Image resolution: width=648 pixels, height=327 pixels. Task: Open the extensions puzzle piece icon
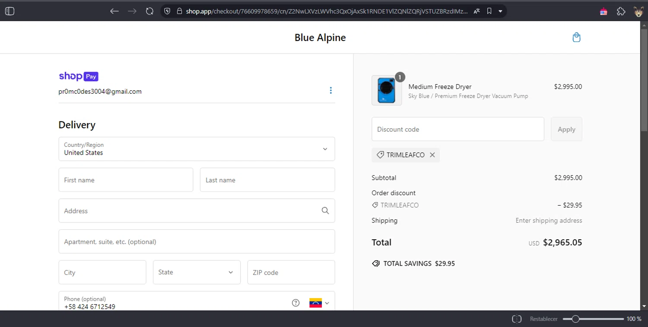pyautogui.click(x=621, y=12)
